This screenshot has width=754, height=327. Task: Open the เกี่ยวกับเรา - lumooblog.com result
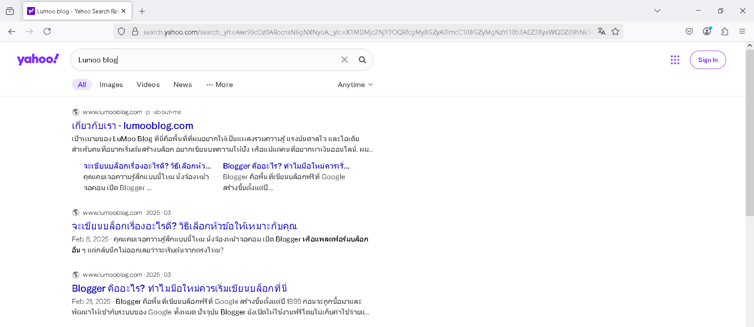tap(132, 126)
